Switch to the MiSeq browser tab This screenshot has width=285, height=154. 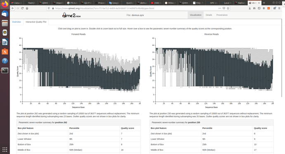[x=171, y=3]
